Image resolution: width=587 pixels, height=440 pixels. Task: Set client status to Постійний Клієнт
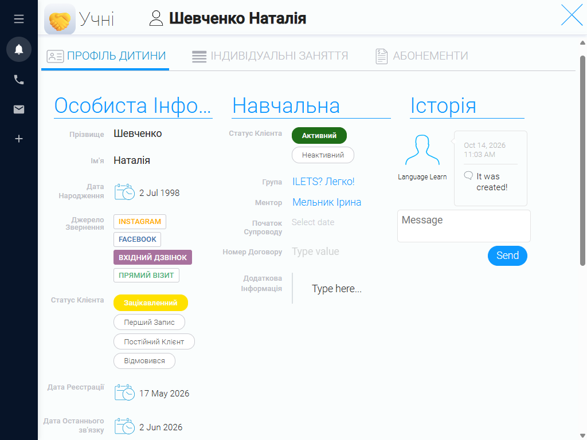(154, 341)
